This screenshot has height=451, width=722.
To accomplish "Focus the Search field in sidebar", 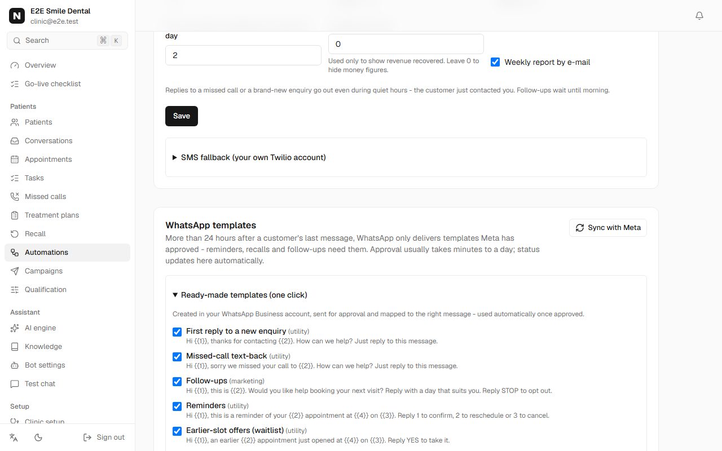I will pyautogui.click(x=67, y=41).
